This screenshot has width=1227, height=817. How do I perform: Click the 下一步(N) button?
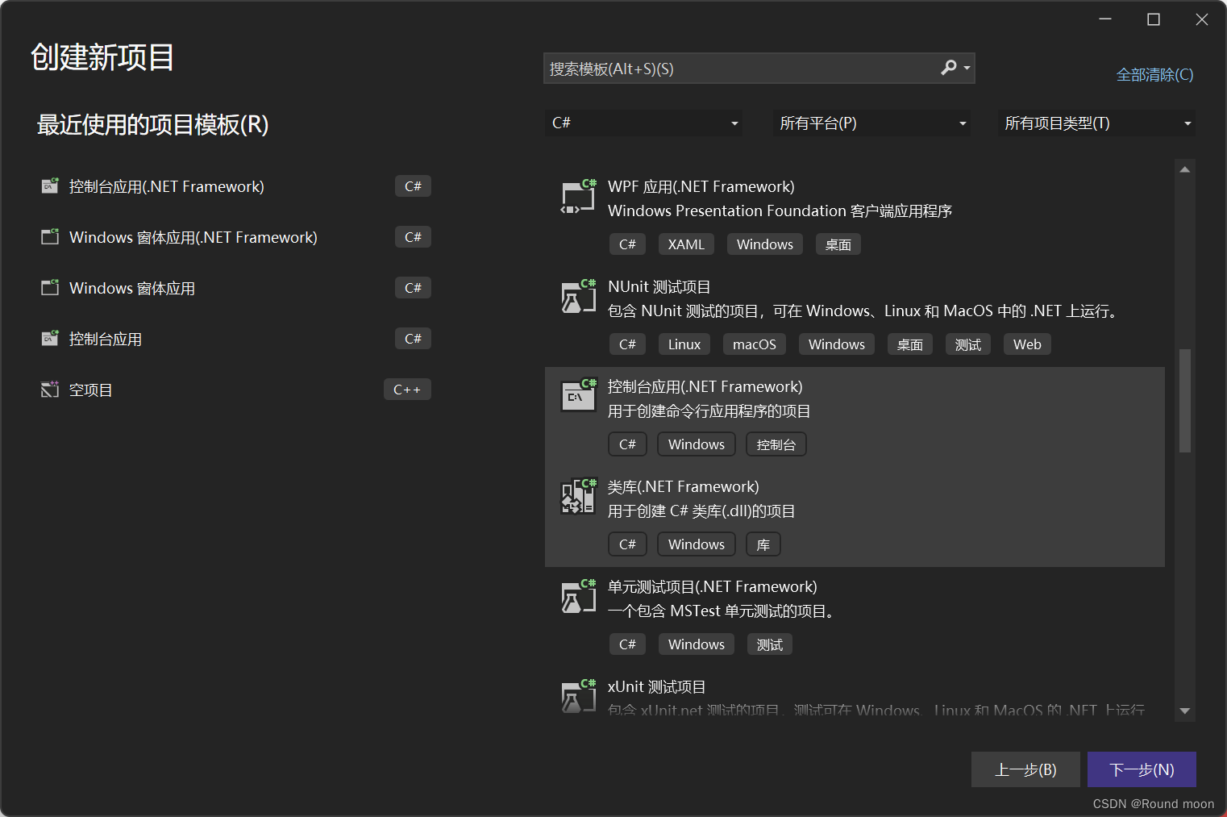(x=1142, y=769)
